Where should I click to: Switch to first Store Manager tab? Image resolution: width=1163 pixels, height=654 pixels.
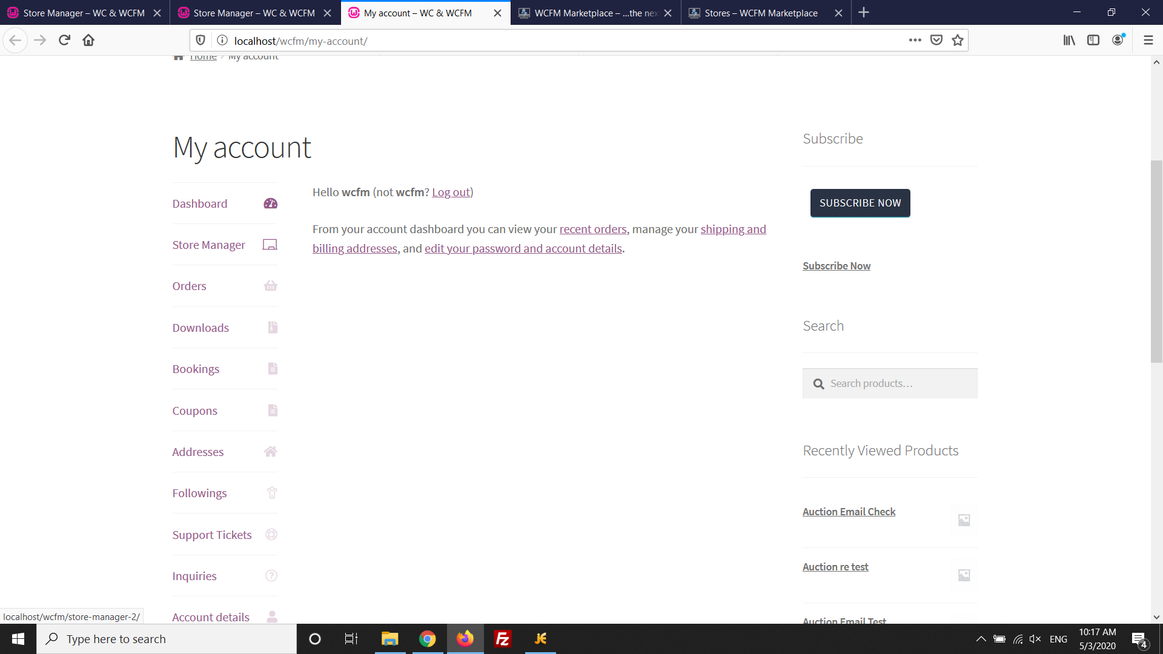(84, 13)
